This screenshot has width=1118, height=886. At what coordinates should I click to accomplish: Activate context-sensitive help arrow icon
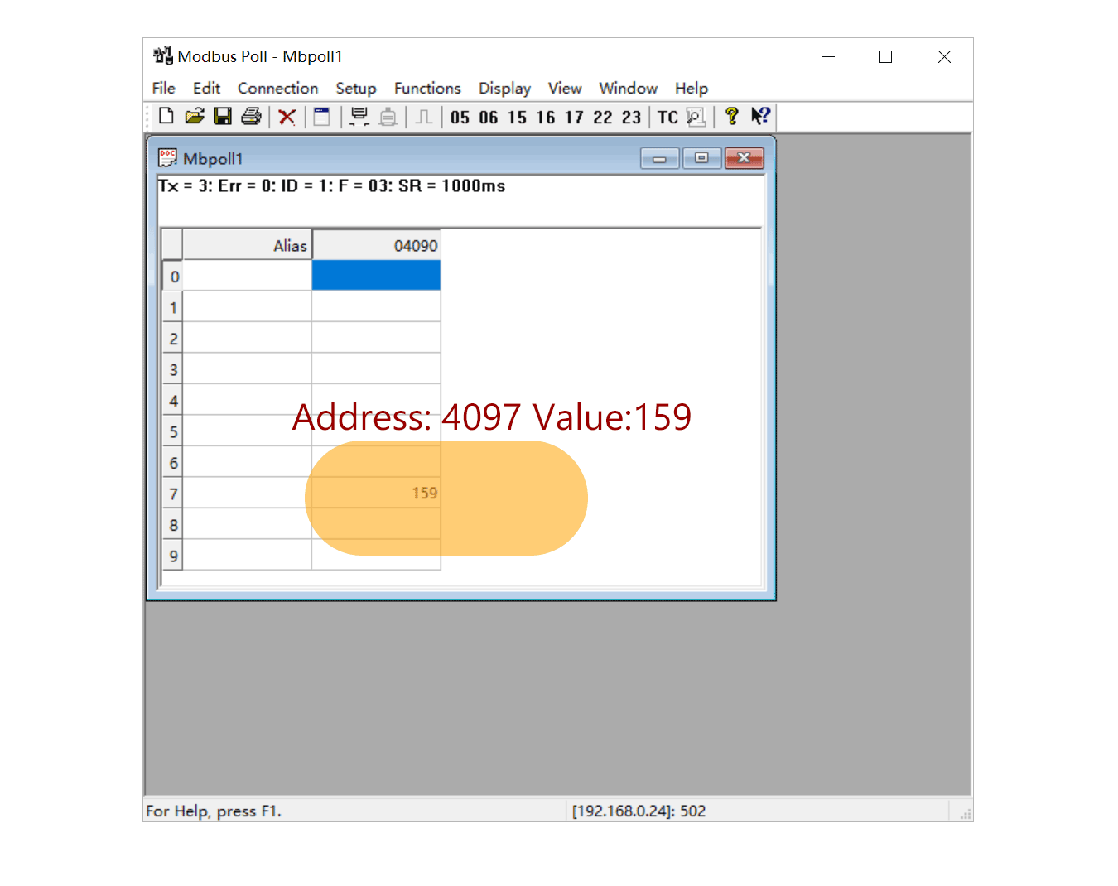pos(759,116)
